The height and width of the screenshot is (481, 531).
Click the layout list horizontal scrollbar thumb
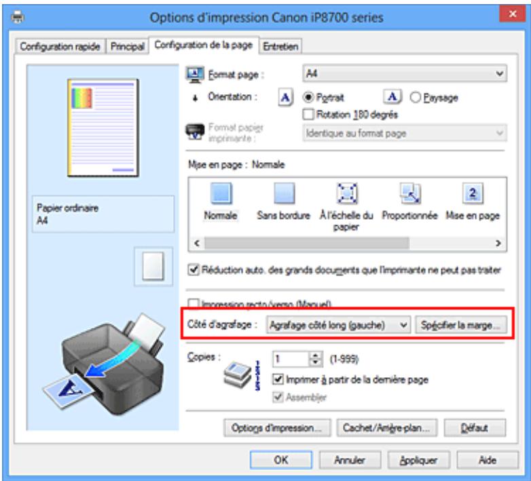coord(306,243)
